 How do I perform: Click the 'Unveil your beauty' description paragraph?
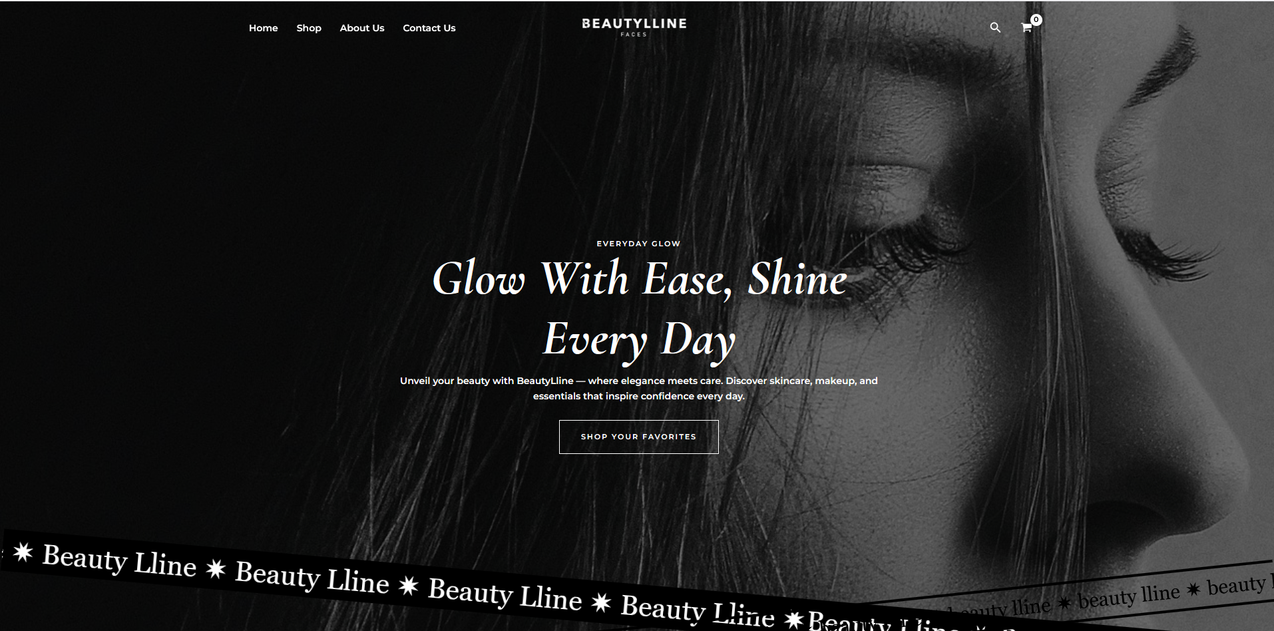[639, 388]
